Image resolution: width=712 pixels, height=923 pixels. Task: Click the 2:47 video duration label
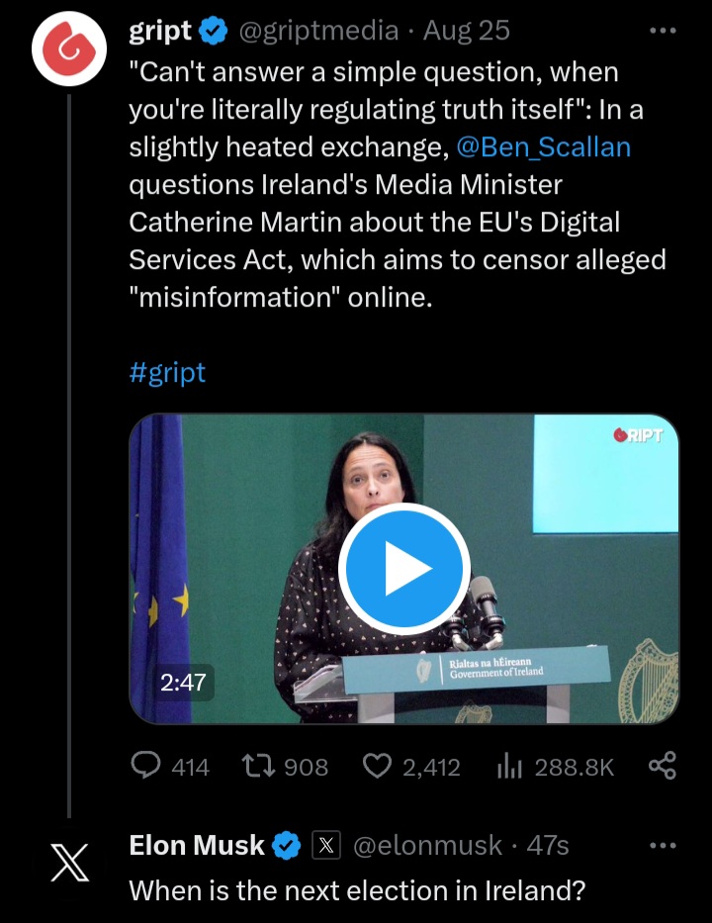pos(183,683)
